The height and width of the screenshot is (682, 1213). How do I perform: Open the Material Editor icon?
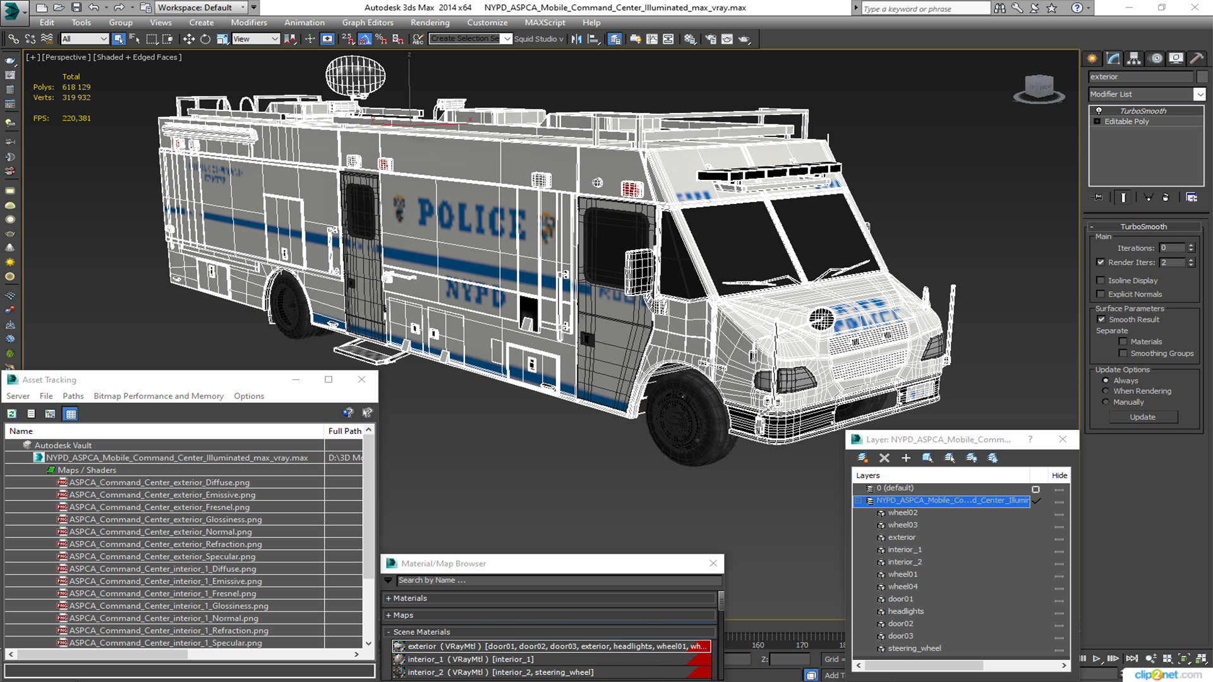pos(689,39)
